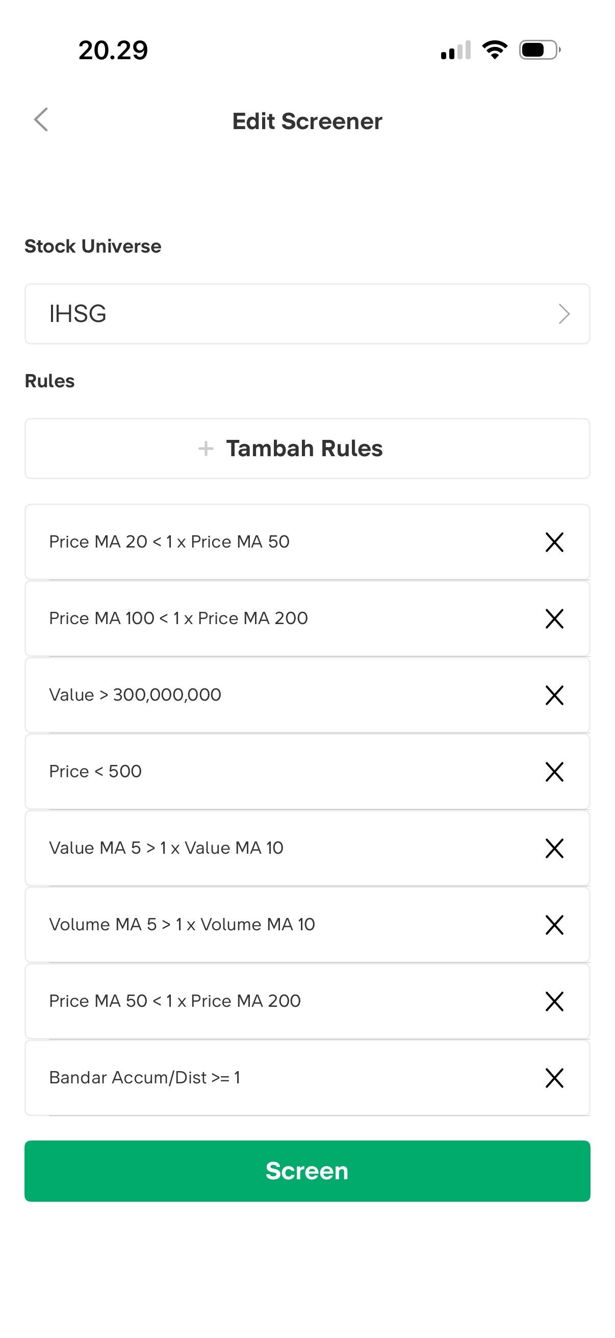The height and width of the screenshot is (1338, 615).
Task: Run the screener with the Screen button
Action: (x=307, y=1171)
